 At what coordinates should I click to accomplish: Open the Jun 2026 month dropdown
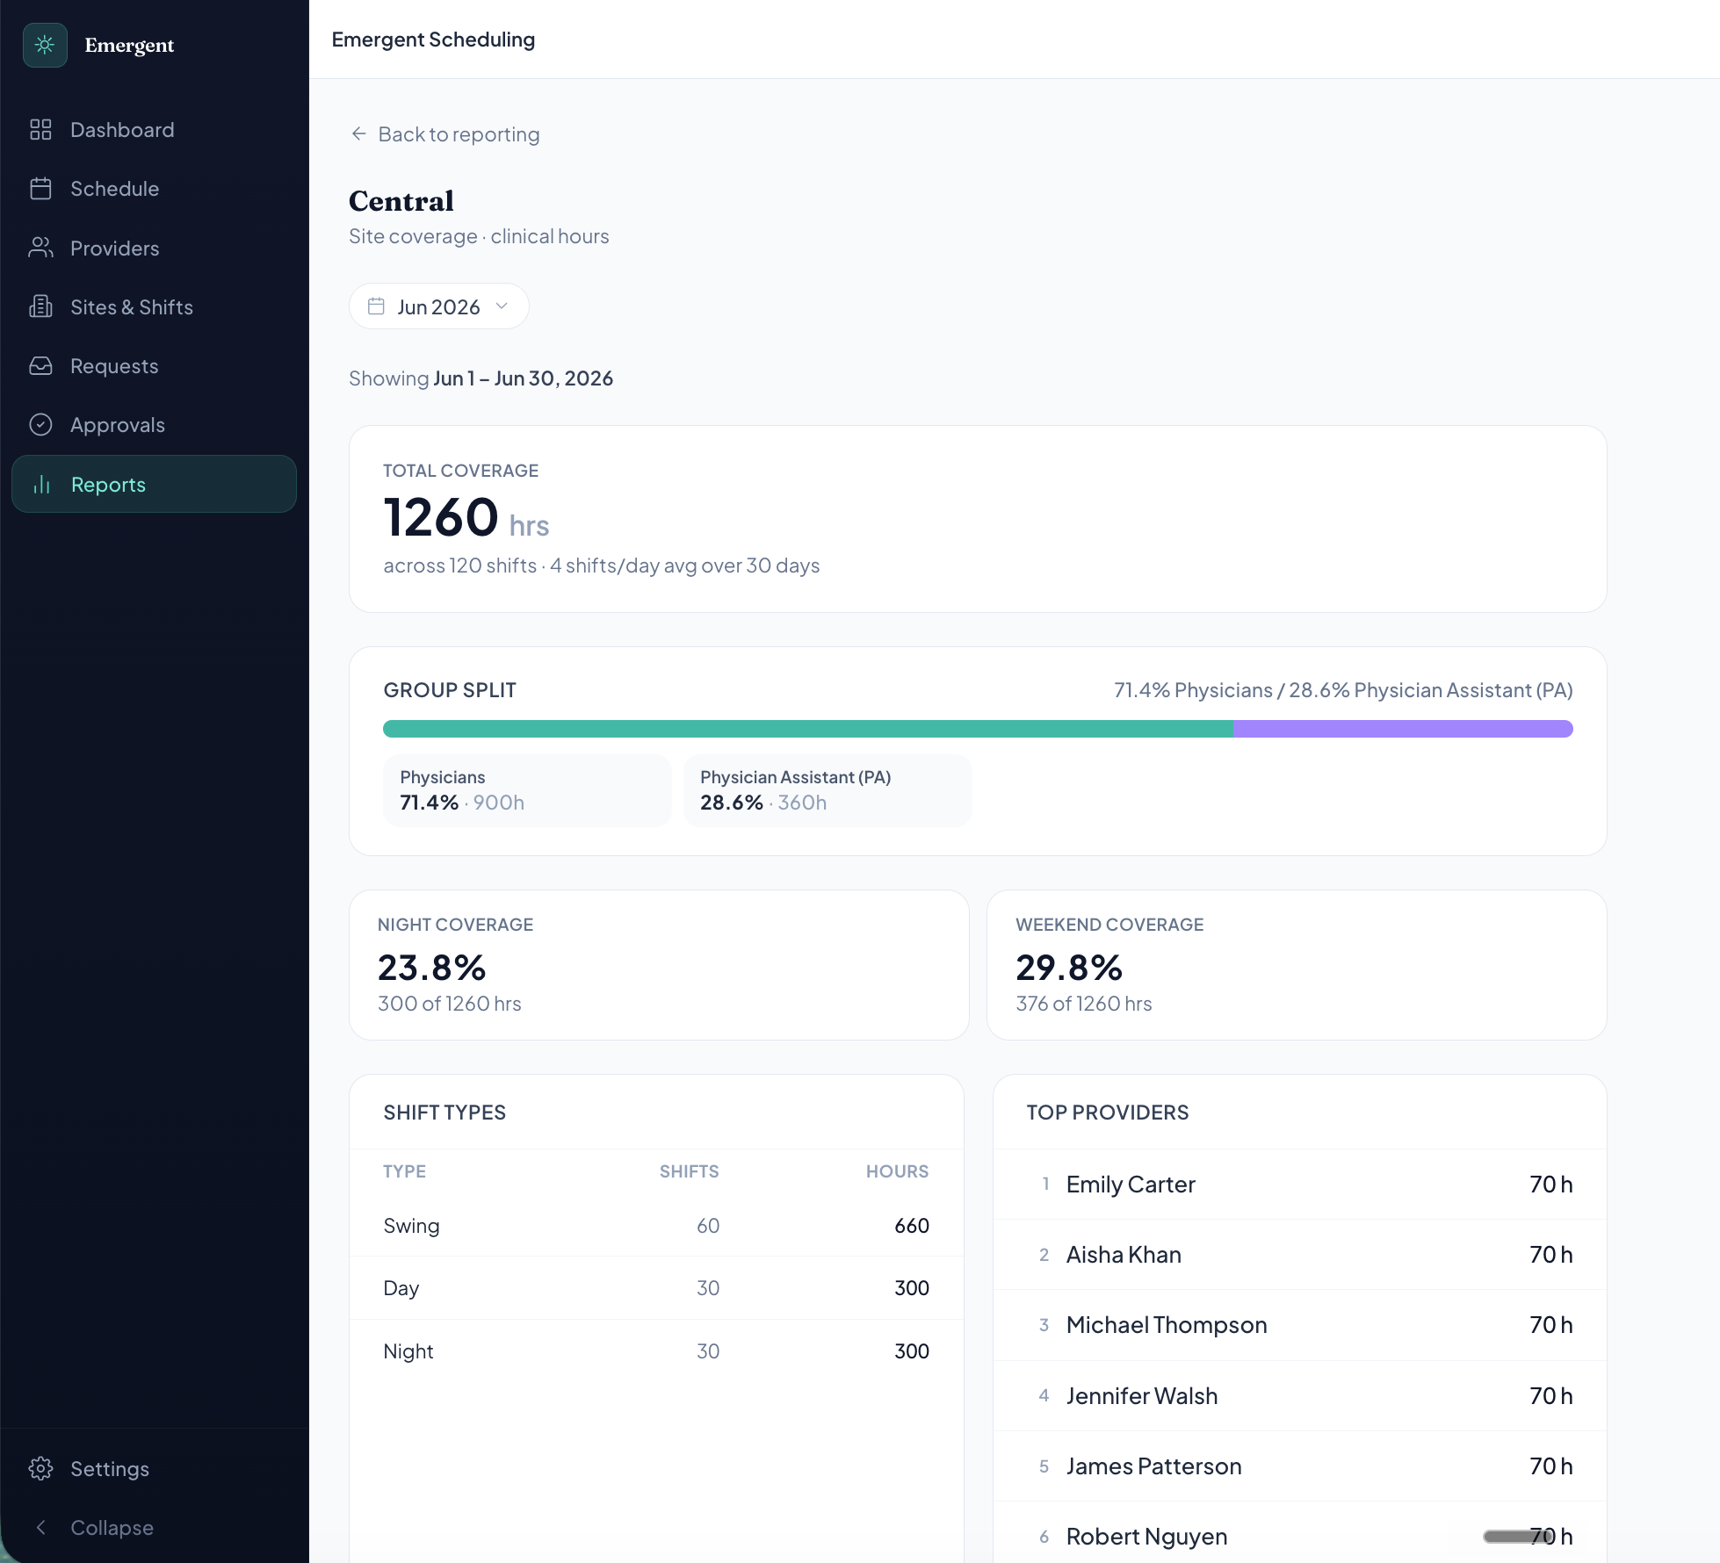pos(438,306)
